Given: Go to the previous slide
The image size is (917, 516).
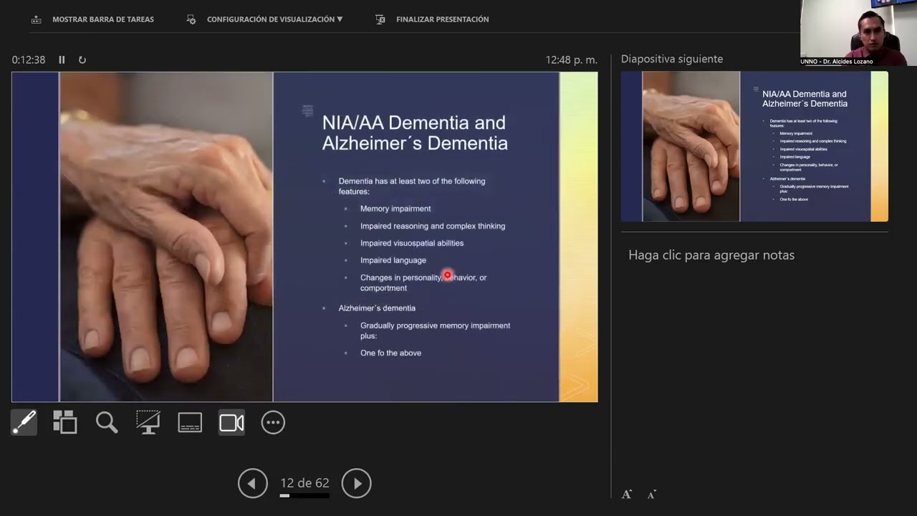Looking at the screenshot, I should 252,484.
